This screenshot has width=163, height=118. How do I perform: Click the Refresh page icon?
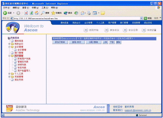click(x=32, y=13)
